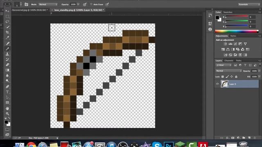Open the Info panel icon
This screenshot has width=262, height=147.
pyautogui.click(x=210, y=29)
